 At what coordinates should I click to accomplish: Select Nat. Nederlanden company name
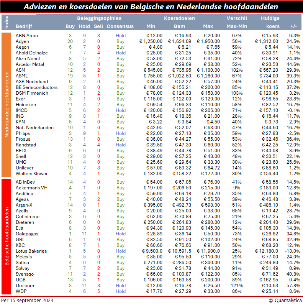[x=35, y=128]
